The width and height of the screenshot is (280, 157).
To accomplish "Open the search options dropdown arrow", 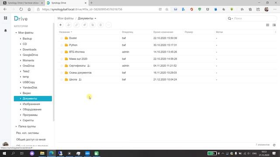I will point(232,18).
